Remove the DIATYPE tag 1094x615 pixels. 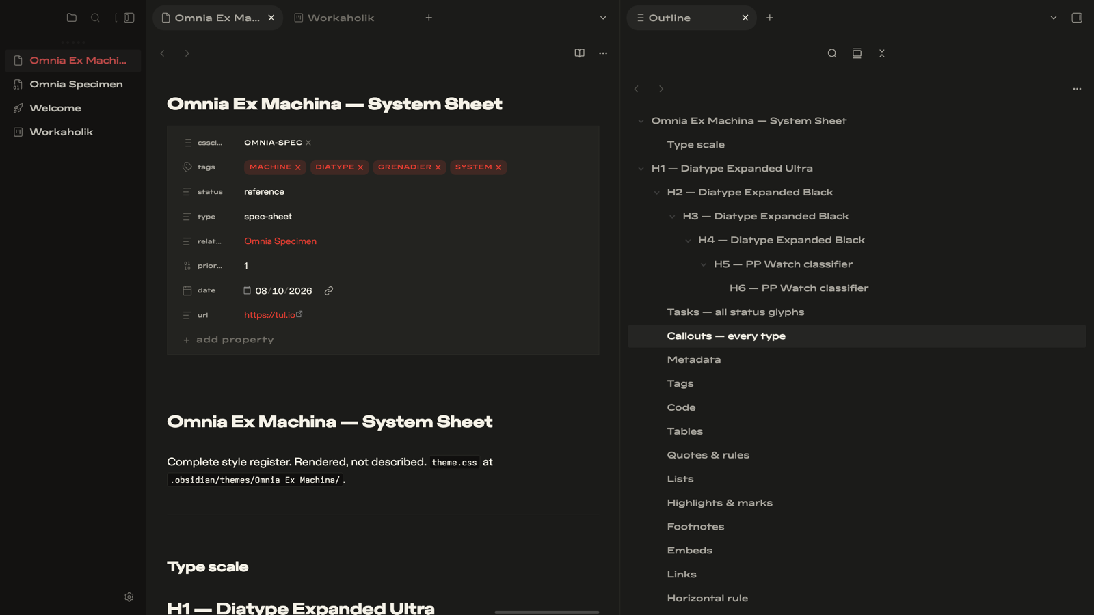360,167
